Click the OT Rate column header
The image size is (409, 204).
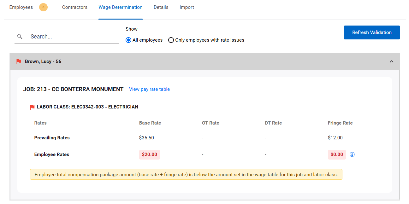click(x=210, y=123)
